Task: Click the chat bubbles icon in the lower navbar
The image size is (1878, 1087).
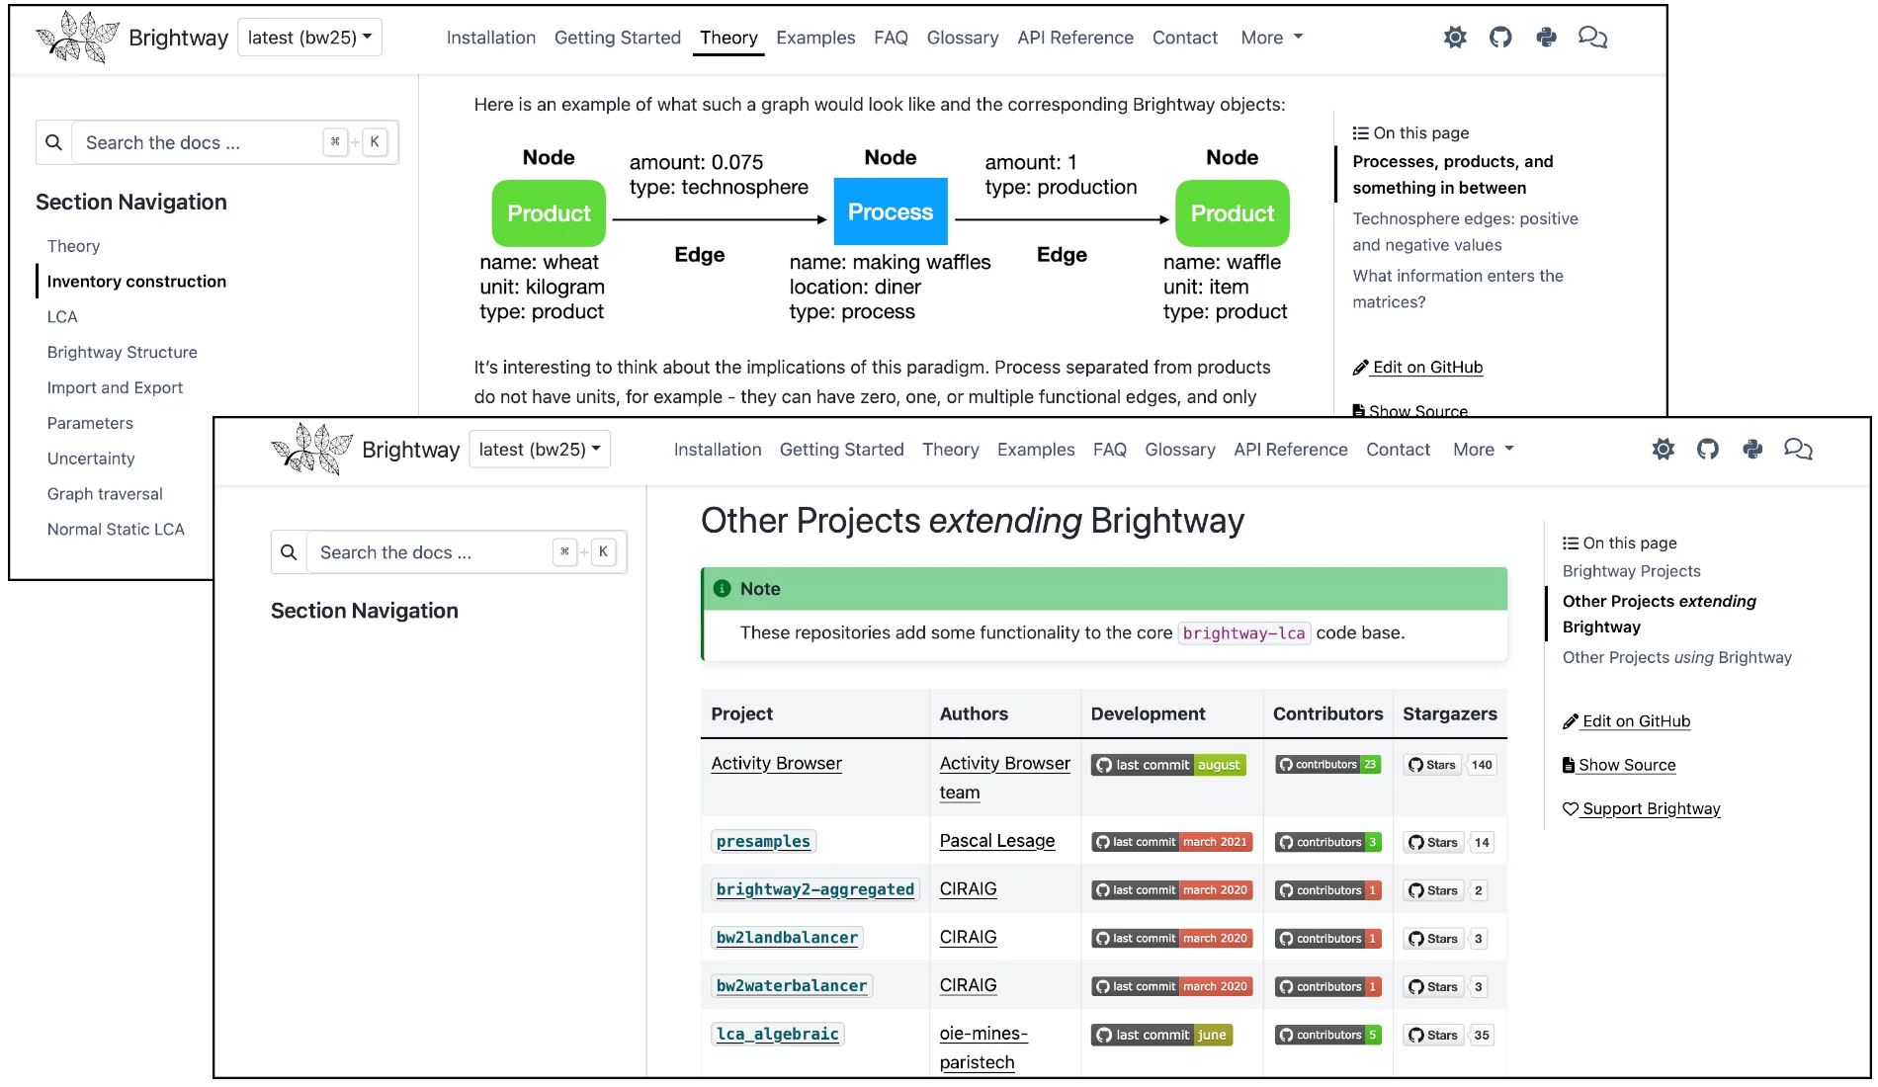Action: coord(1798,450)
